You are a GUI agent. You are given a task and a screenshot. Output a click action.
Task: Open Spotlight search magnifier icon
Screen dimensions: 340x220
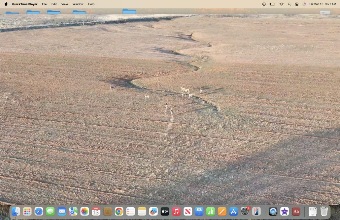pyautogui.click(x=289, y=4)
